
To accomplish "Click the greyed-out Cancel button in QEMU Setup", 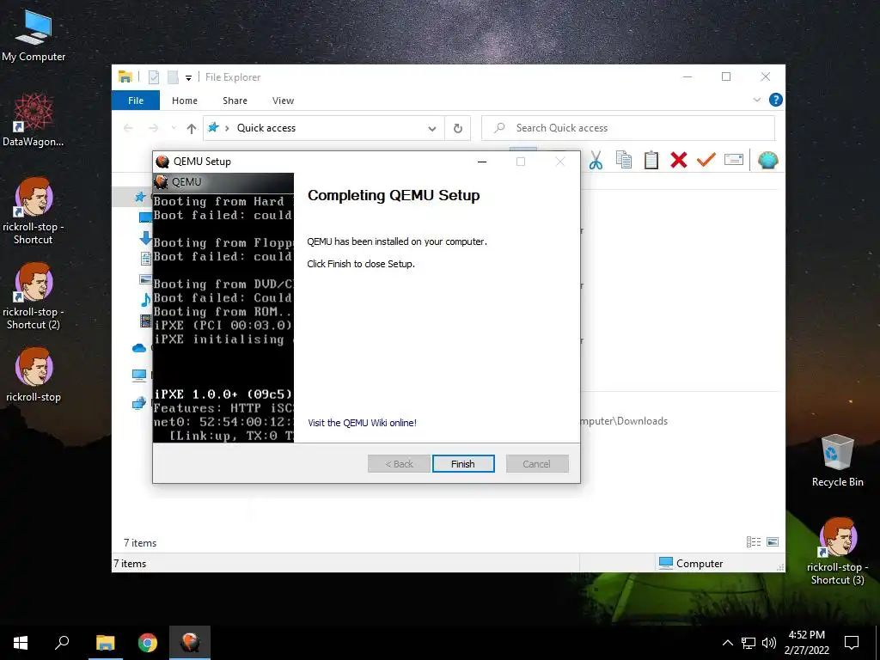I will point(537,463).
